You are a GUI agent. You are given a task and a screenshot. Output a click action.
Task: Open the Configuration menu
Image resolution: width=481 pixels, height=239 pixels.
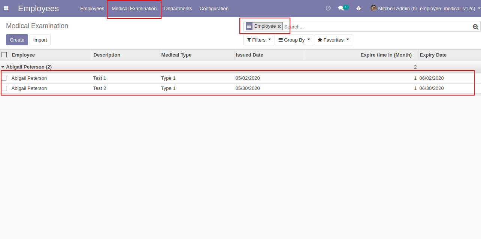[214, 8]
